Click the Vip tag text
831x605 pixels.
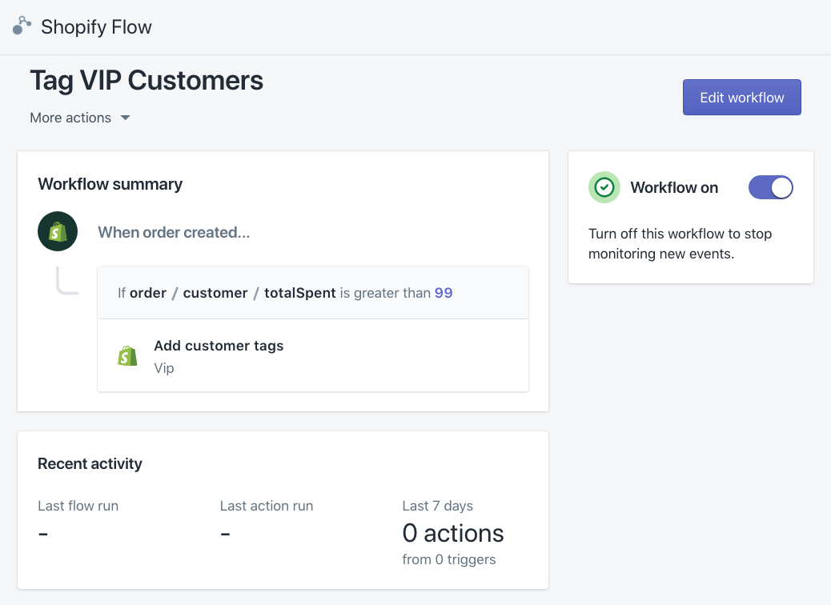[x=164, y=368]
